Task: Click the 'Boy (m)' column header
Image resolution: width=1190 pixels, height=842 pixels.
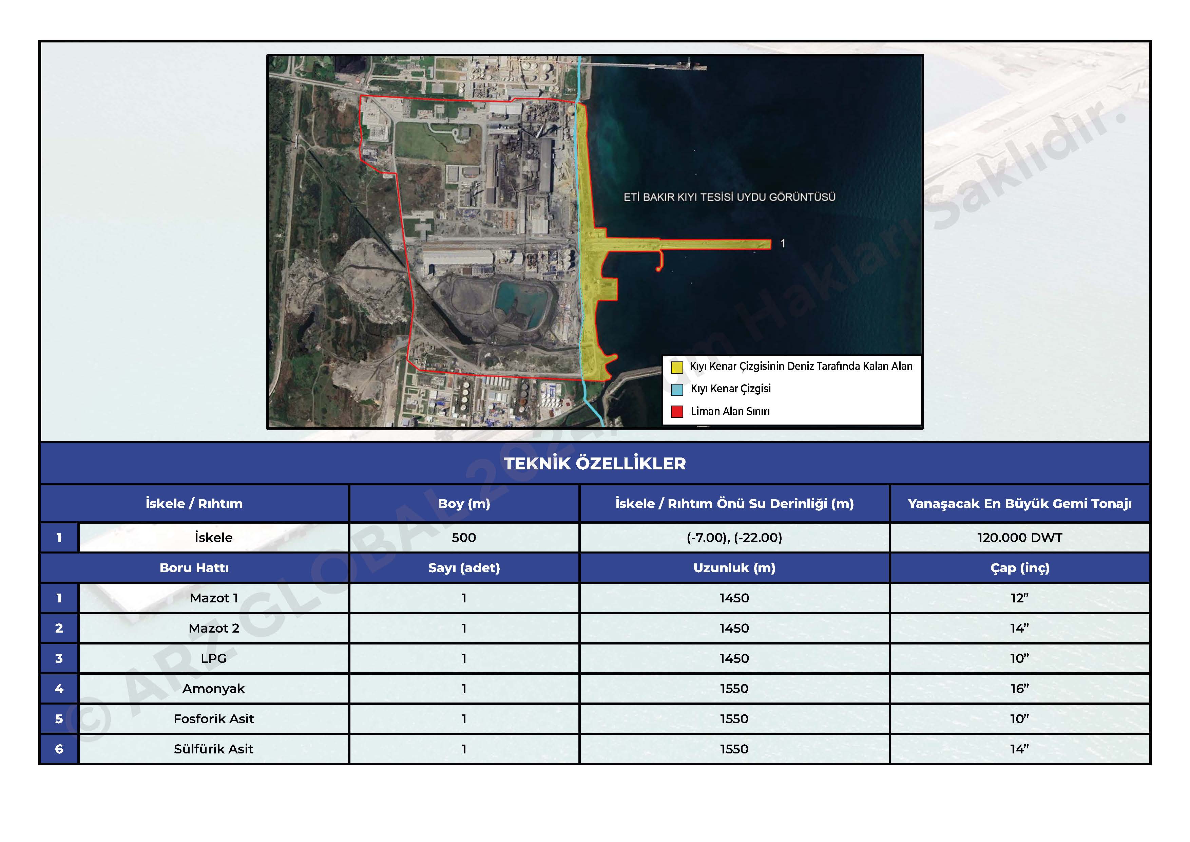Action: (x=464, y=503)
